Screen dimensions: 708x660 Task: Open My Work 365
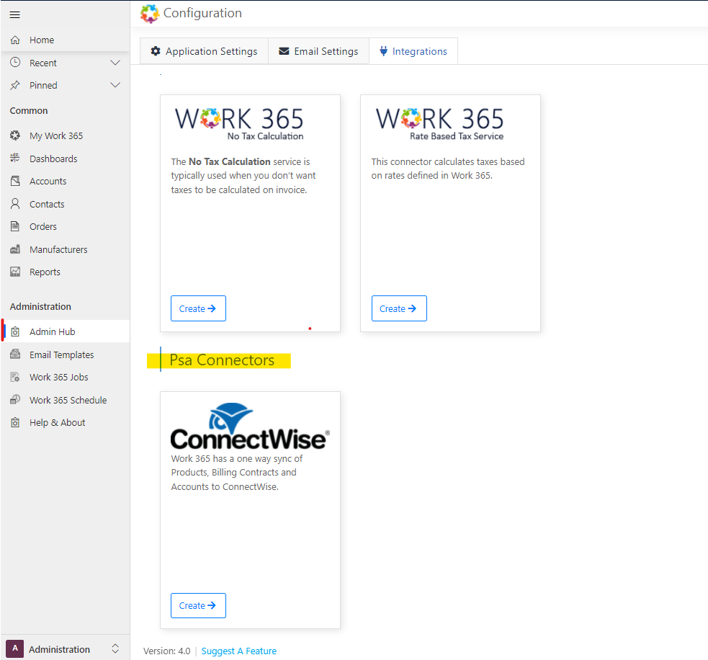click(x=65, y=135)
